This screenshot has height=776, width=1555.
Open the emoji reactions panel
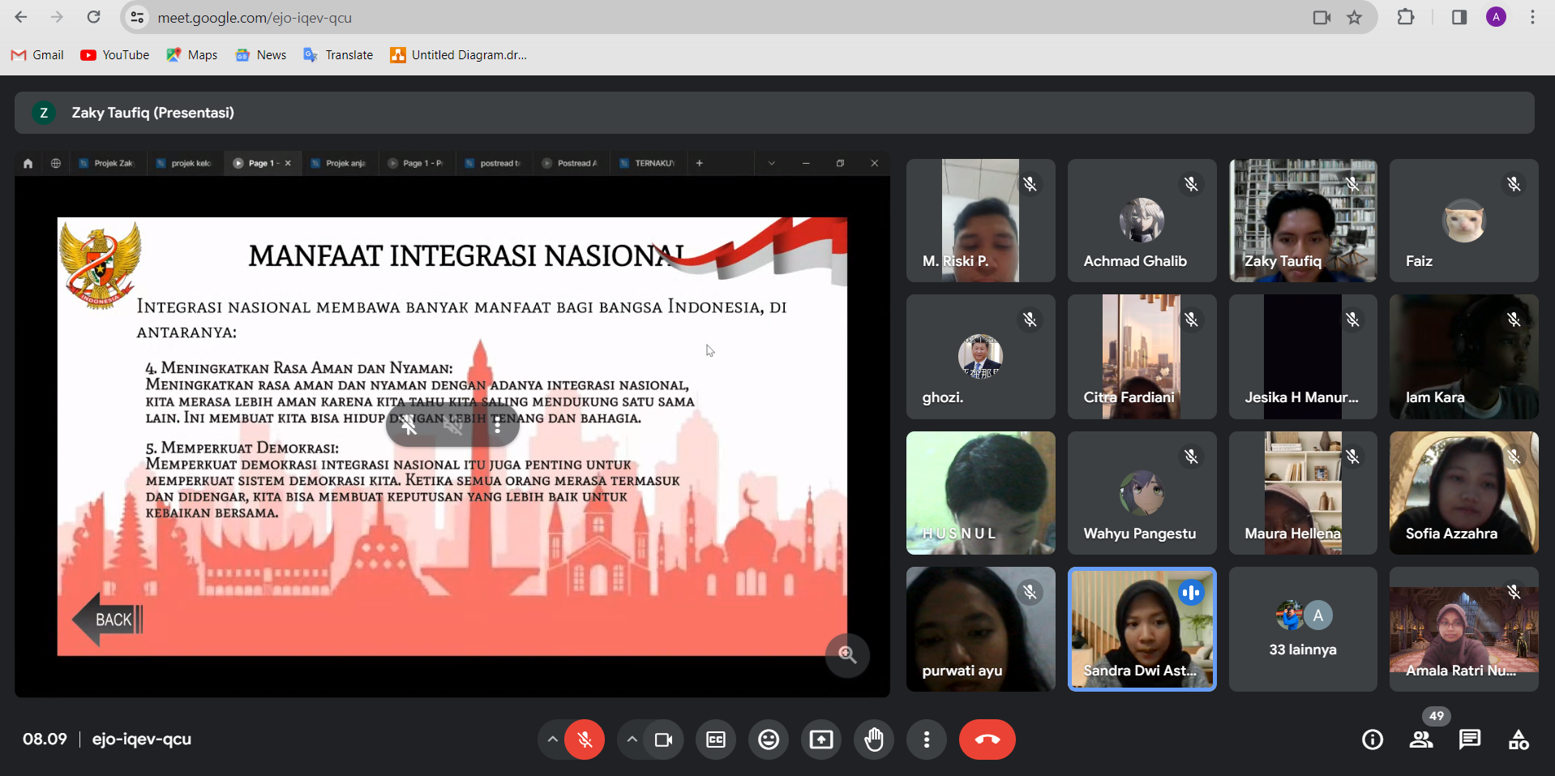(768, 740)
